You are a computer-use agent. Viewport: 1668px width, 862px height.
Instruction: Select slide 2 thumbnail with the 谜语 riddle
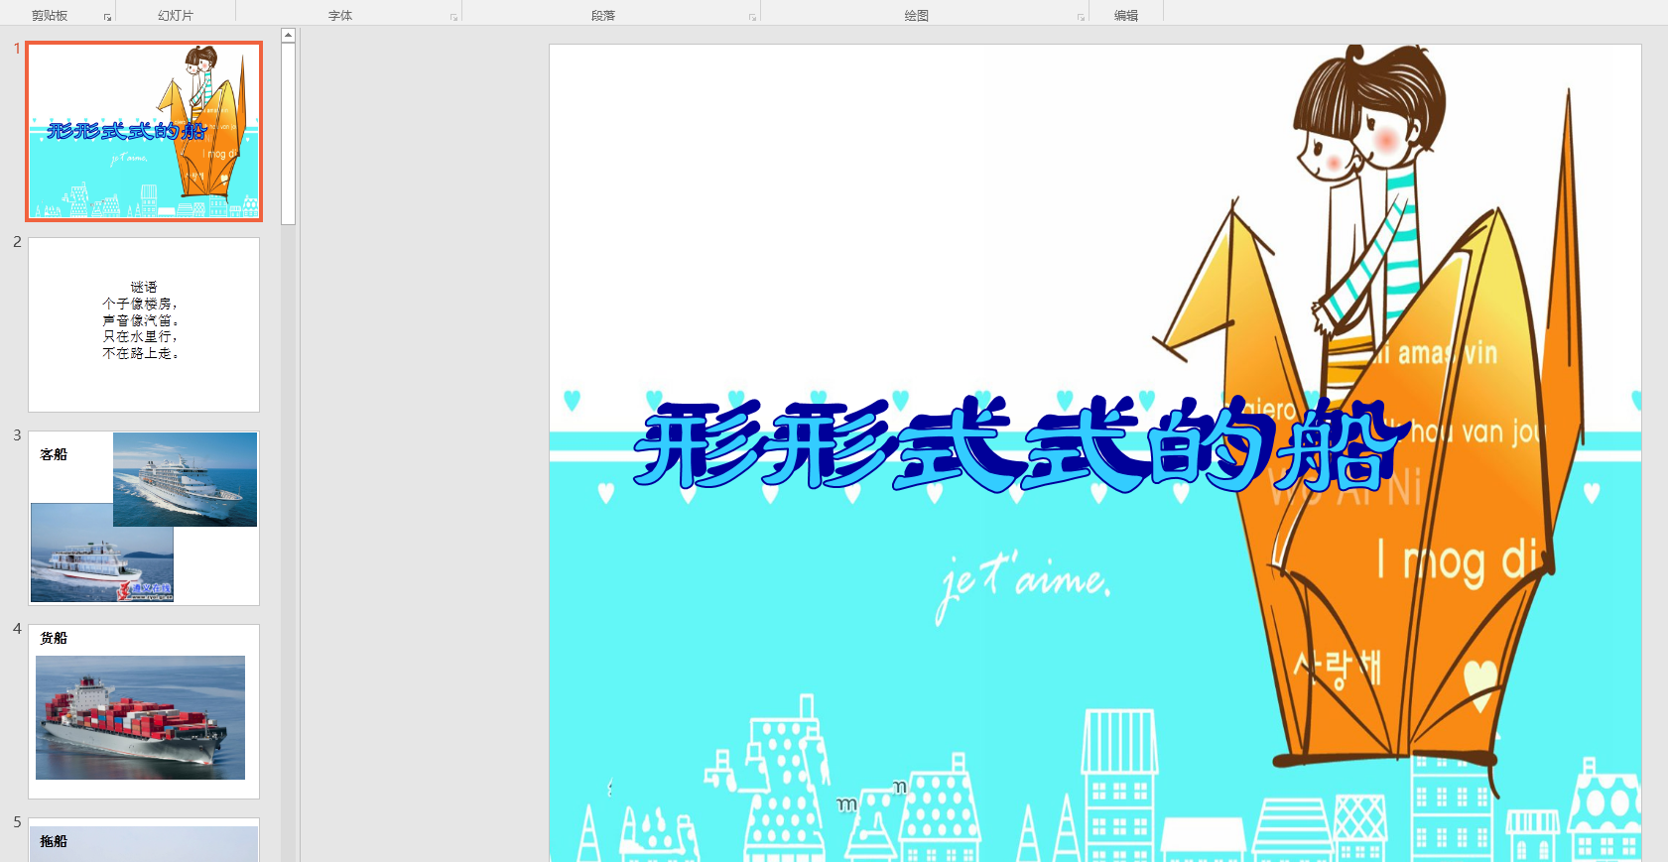click(144, 324)
